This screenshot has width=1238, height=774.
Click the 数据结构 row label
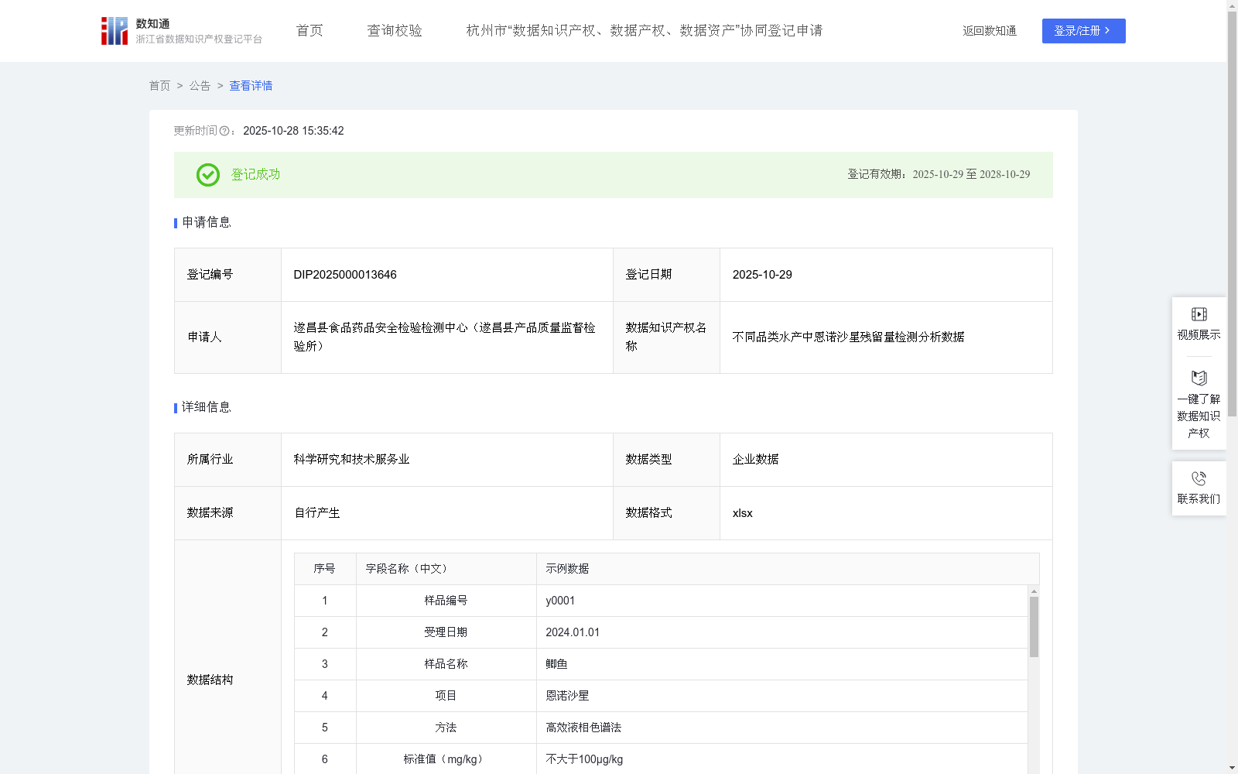pyautogui.click(x=210, y=680)
